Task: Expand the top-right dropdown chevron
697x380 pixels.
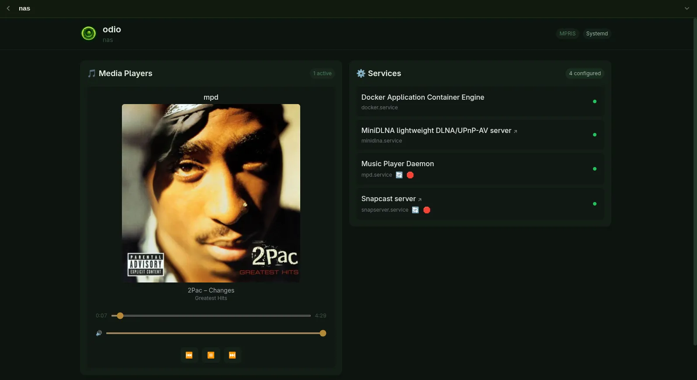Action: coord(687,8)
